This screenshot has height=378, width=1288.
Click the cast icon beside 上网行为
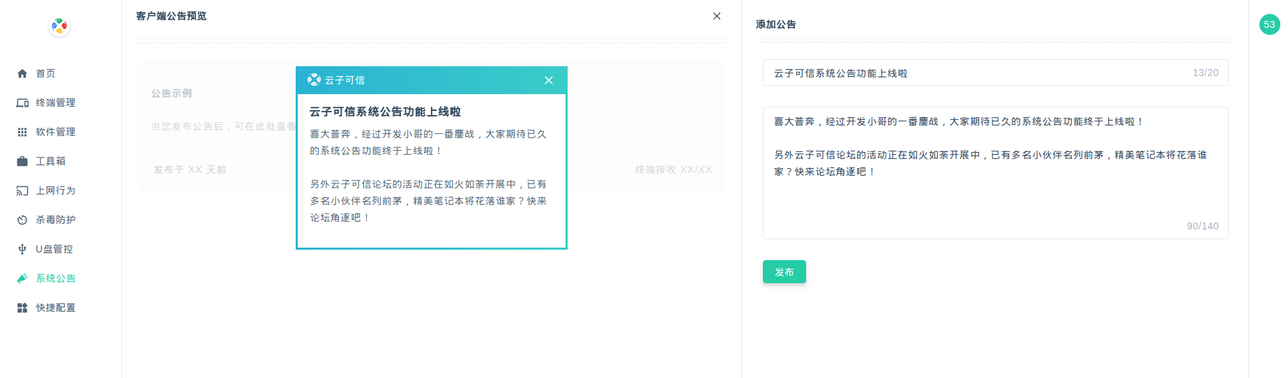(x=22, y=190)
